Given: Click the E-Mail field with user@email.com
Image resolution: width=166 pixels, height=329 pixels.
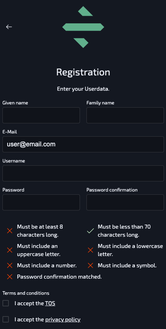Looking at the screenshot, I should (x=83, y=144).
